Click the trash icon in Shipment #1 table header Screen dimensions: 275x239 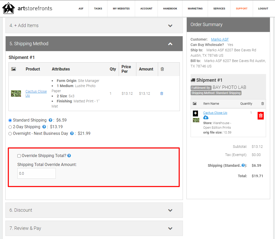(162, 69)
